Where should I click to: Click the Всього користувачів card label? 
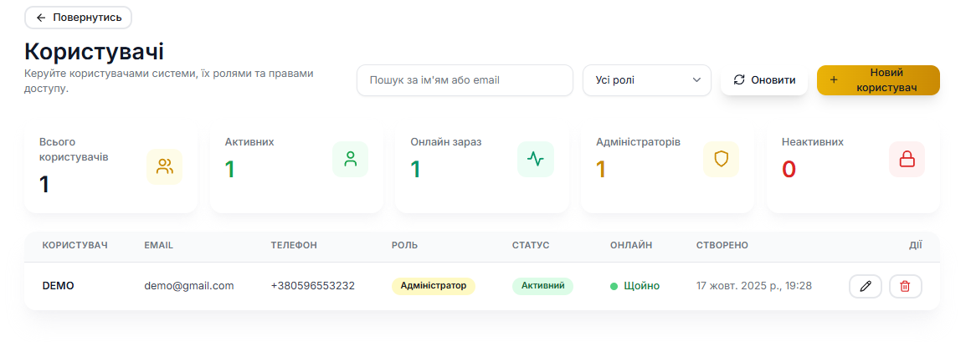[74, 149]
